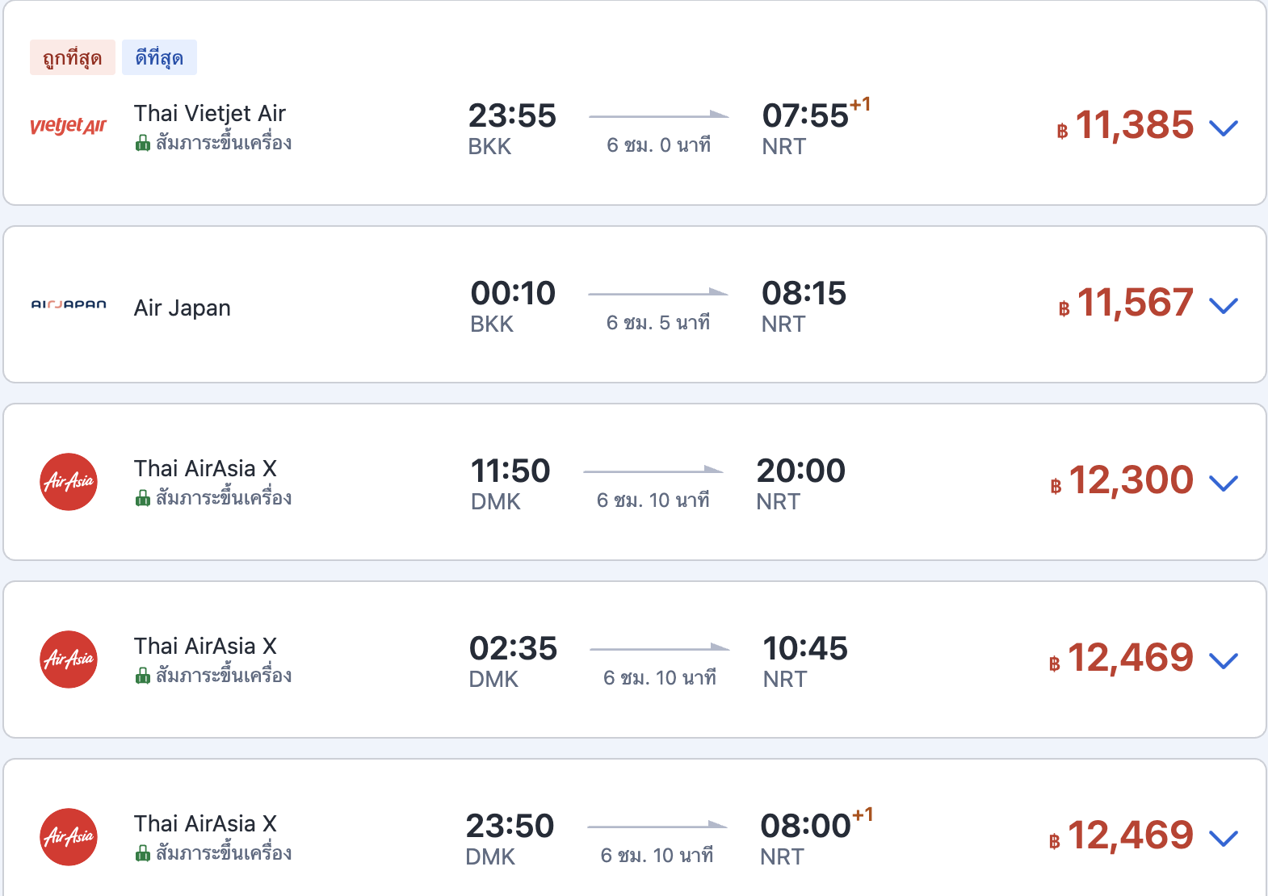1268x896 pixels.
Task: Click the baggage icon on 02:35 AirAsia flight
Action: click(143, 676)
